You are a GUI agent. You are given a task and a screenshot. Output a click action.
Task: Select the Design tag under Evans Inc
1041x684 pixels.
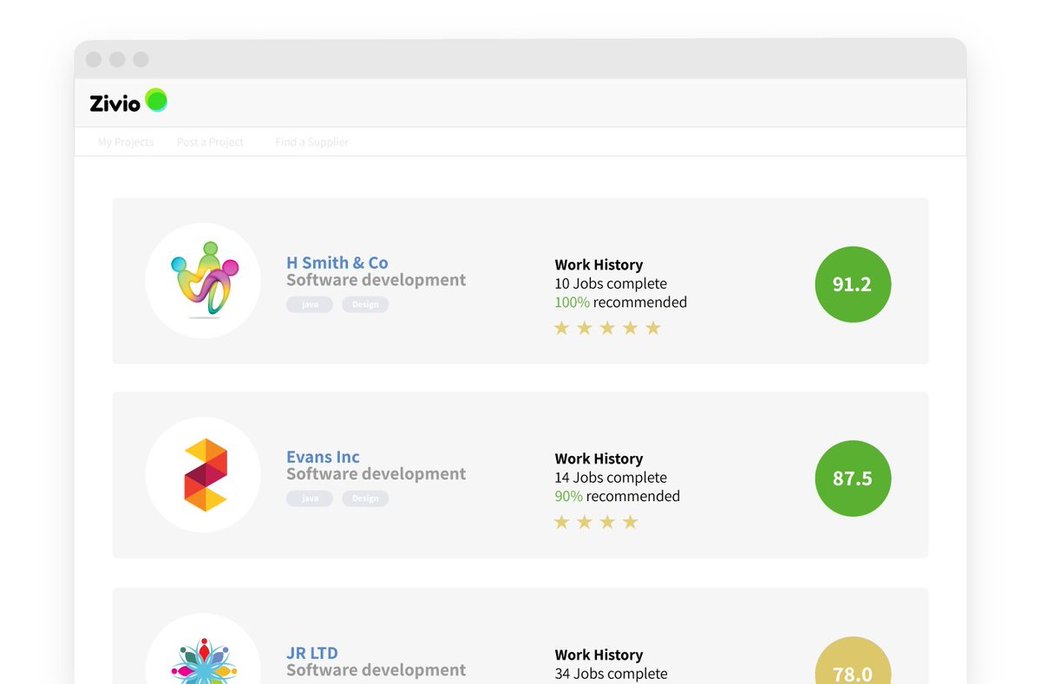tap(365, 499)
